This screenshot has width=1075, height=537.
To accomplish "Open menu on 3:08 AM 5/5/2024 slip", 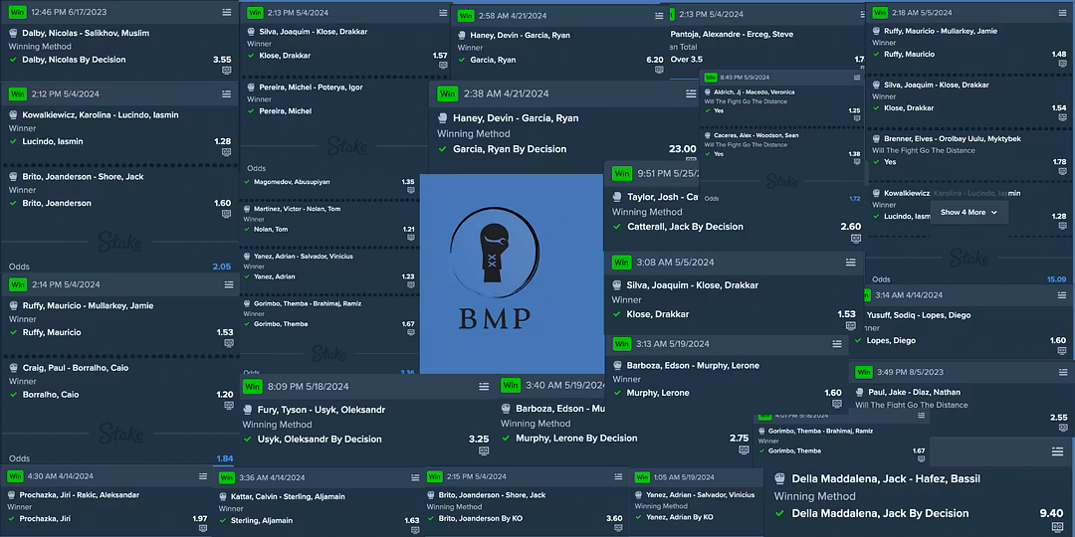I will pyautogui.click(x=850, y=263).
